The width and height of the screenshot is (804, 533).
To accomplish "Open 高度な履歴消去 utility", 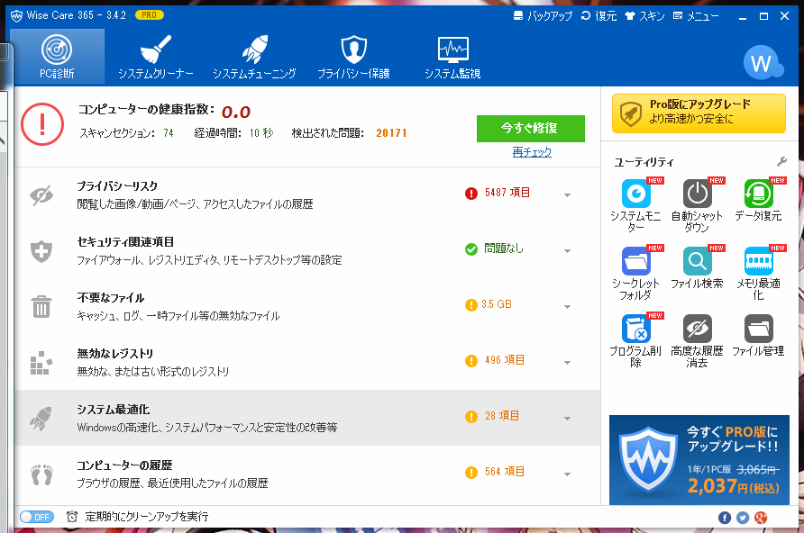I will (x=697, y=340).
